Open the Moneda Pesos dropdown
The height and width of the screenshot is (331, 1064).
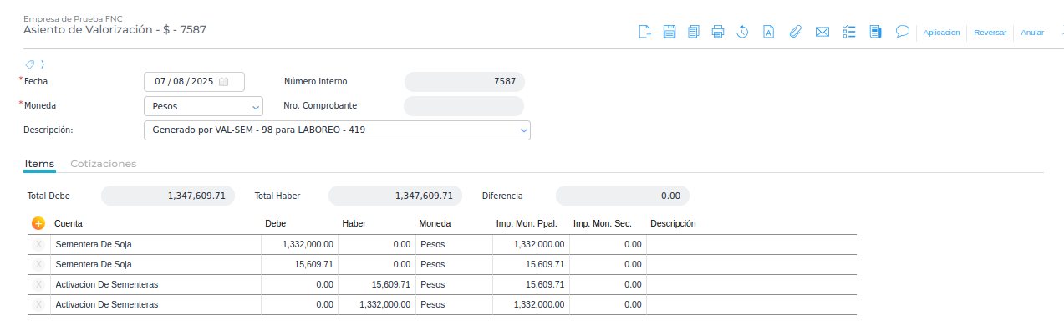204,106
